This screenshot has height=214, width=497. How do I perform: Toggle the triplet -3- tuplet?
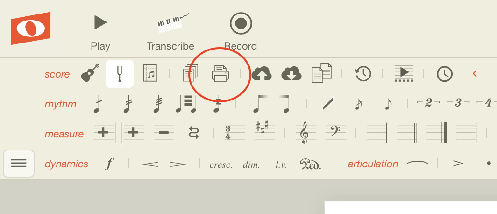coord(458,103)
